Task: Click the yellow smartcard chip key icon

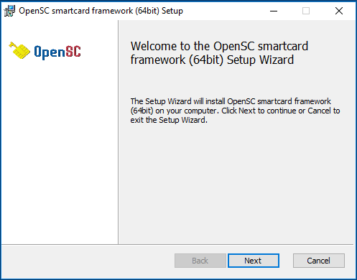Action: tap(19, 50)
